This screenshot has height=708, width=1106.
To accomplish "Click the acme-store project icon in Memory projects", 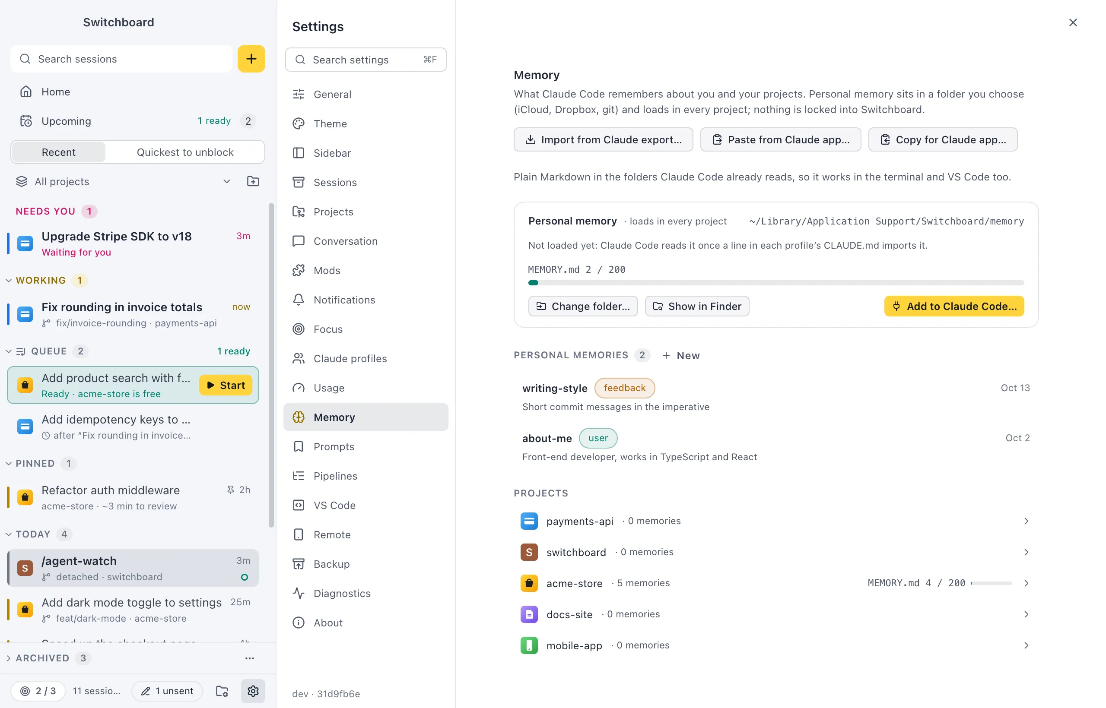I will coord(529,583).
